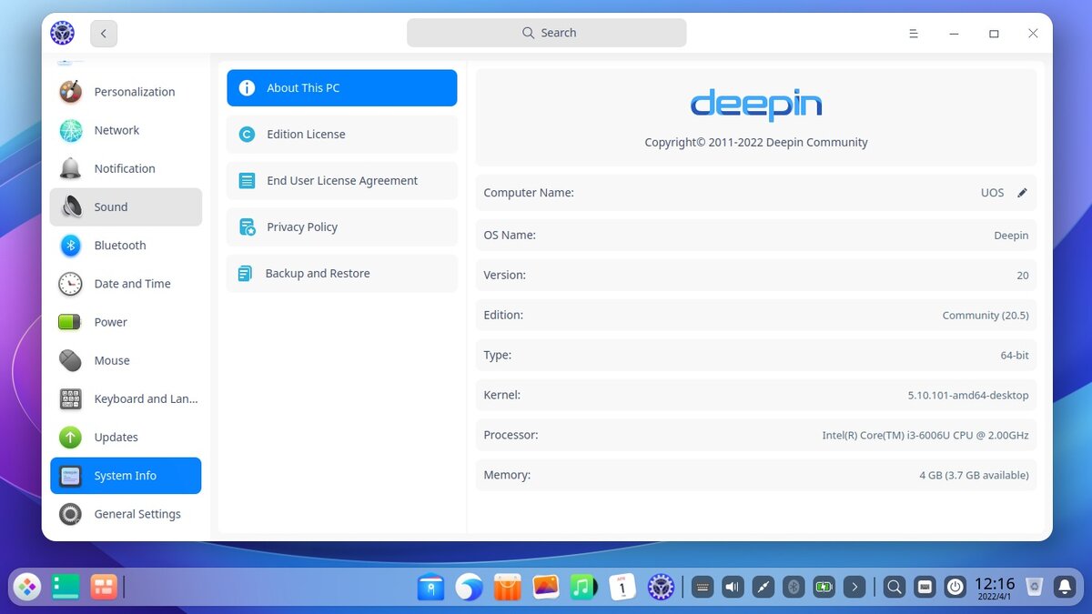The width and height of the screenshot is (1092, 614).
Task: Go to Date and Time settings
Action: coord(126,284)
